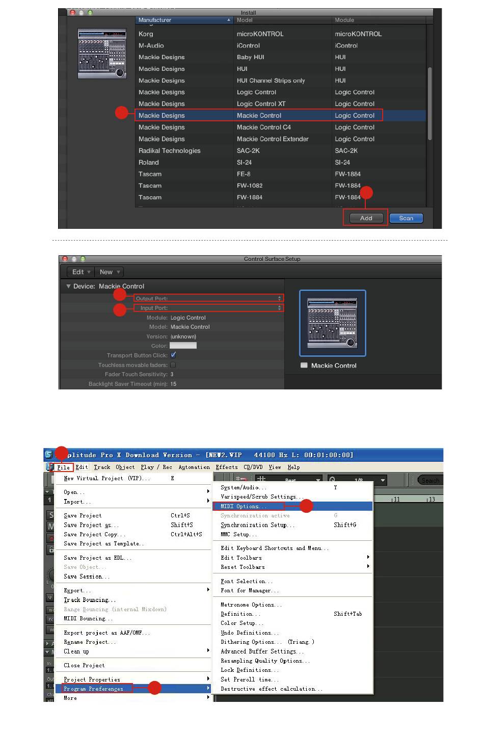Open the Edit dropdown in Control Surface Setup
Viewport: 484px width, 734px height.
81,272
